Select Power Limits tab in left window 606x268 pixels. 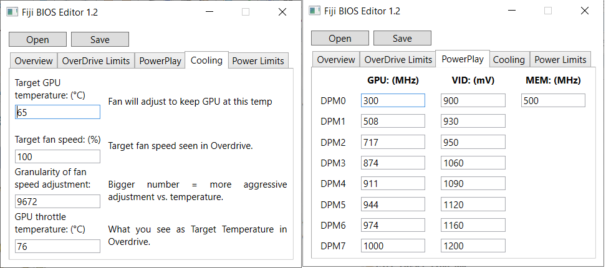258,60
